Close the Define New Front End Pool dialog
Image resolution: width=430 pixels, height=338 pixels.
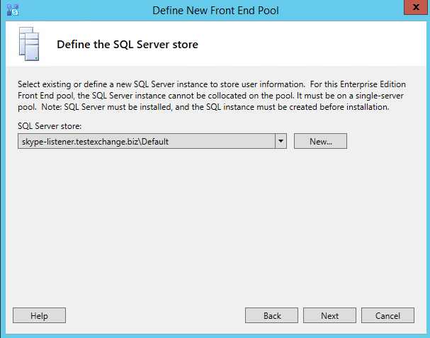click(x=416, y=7)
